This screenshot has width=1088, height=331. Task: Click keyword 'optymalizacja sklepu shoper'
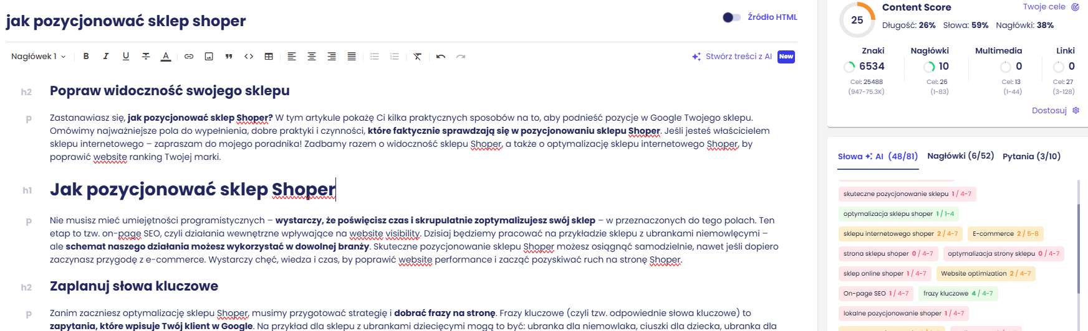coord(898,214)
